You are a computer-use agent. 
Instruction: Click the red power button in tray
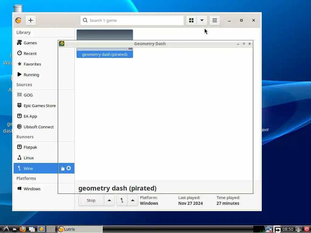tap(307, 229)
